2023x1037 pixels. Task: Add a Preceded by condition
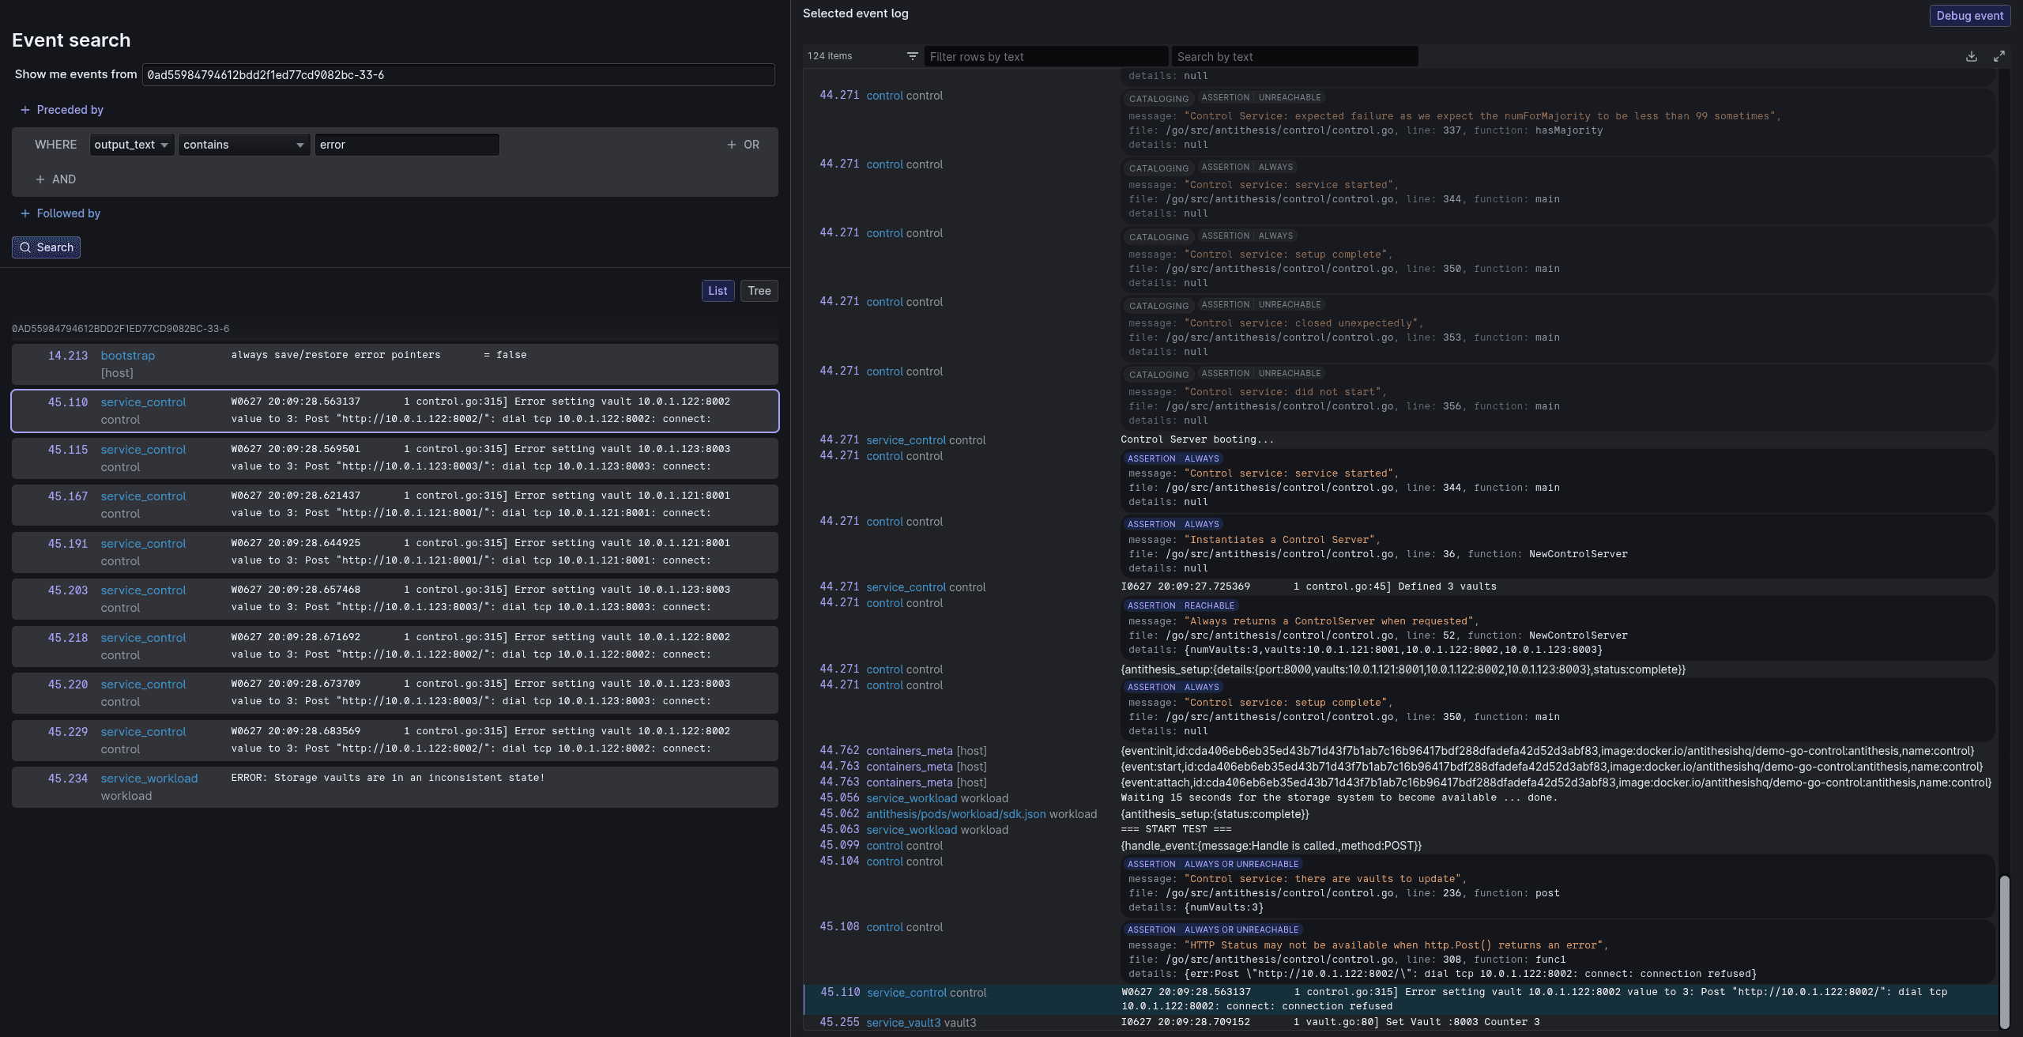point(62,110)
